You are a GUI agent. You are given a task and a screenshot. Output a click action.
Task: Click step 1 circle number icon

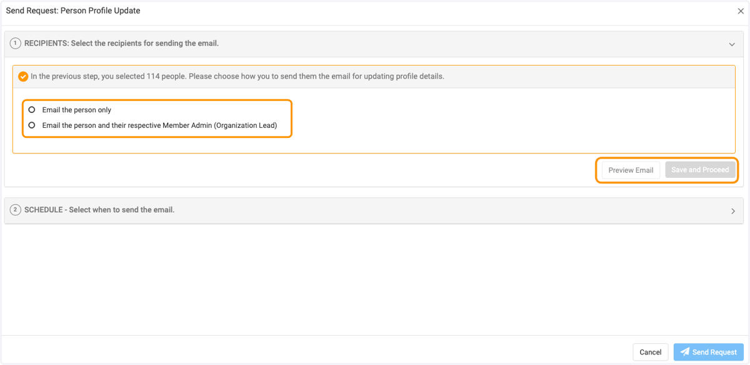16,44
